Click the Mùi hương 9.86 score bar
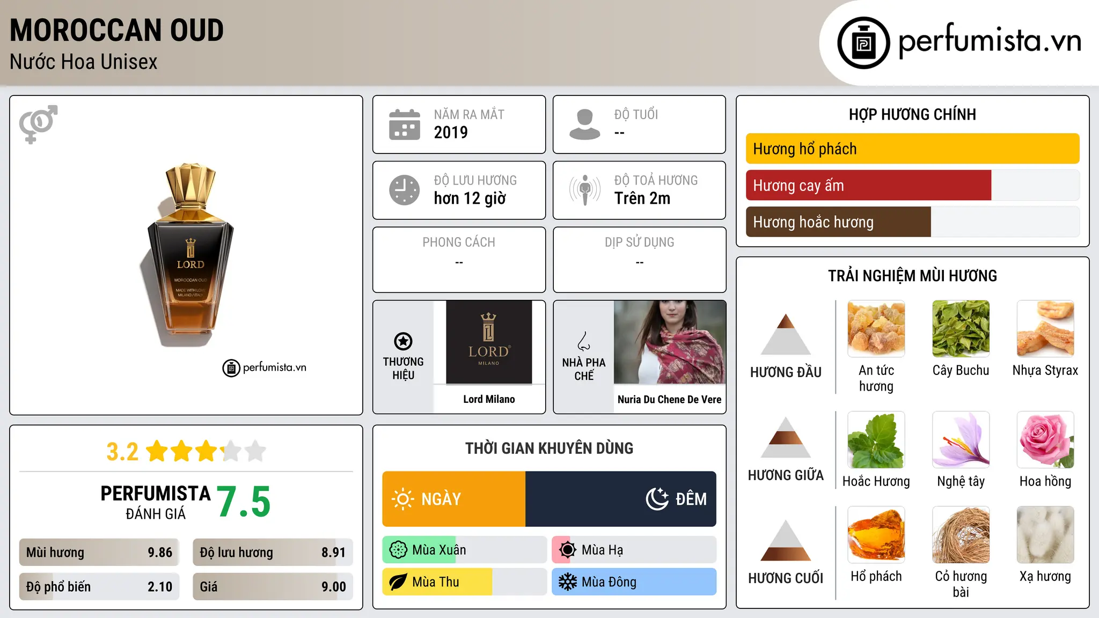Screen dimensions: 1099x618 click(99, 553)
